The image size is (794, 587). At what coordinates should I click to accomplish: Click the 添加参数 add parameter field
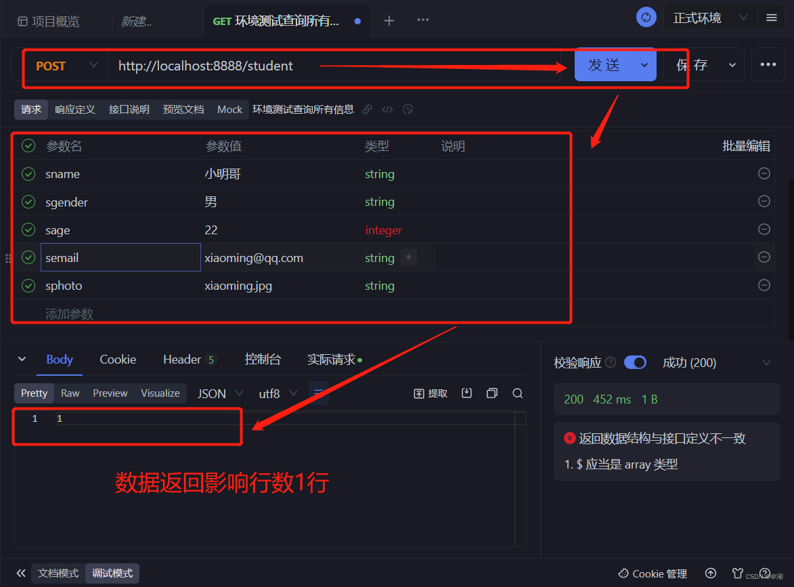69,314
